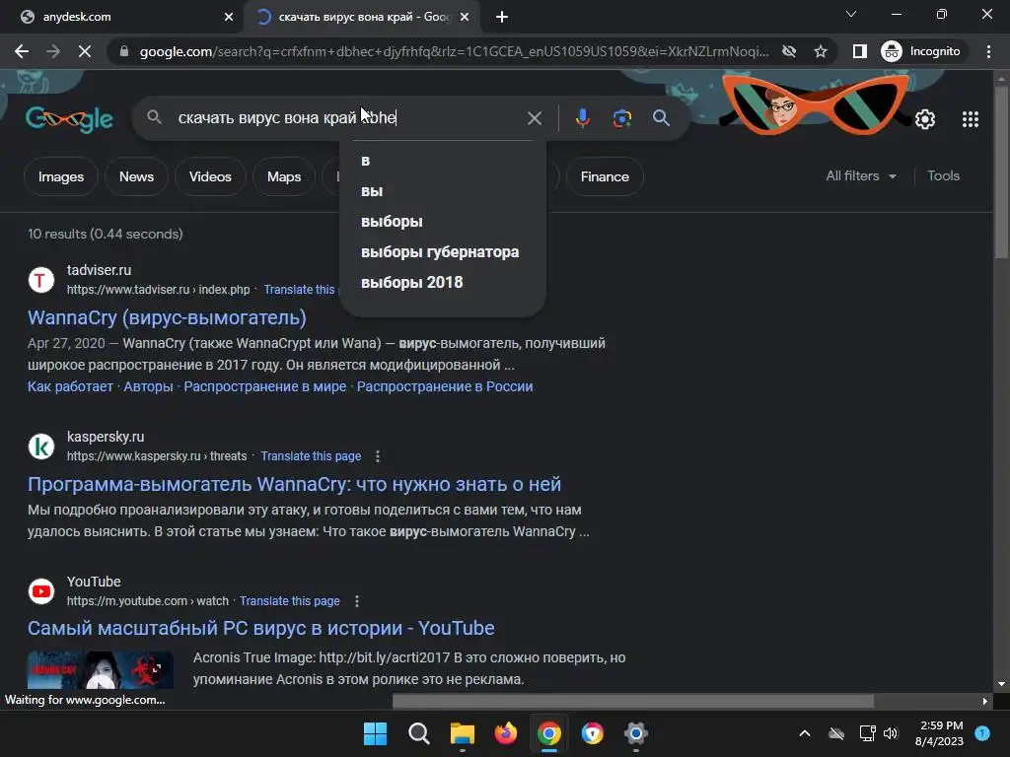
Task: Click the address bar URL
Action: [x=454, y=51]
